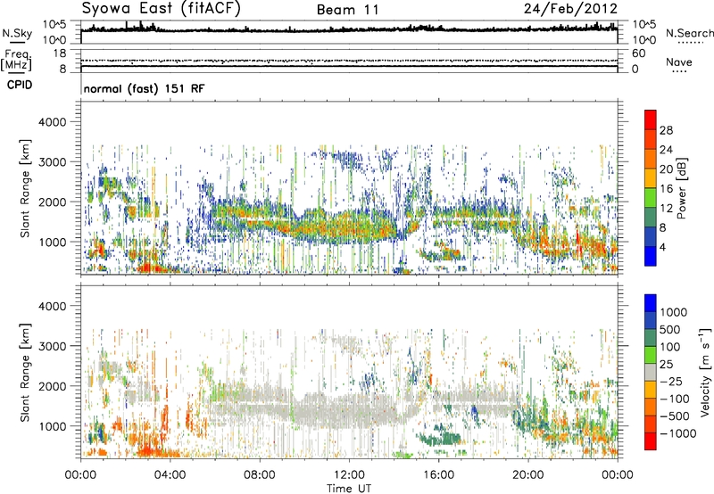
Task: Click the '20:00' time axis label
Action: point(528,475)
